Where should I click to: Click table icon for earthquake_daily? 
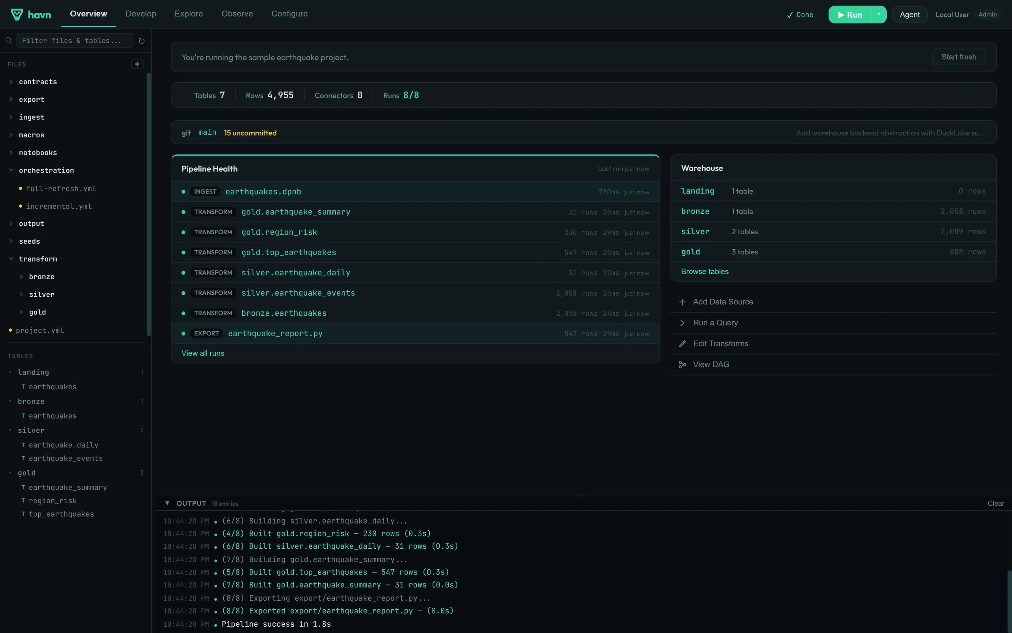point(23,445)
